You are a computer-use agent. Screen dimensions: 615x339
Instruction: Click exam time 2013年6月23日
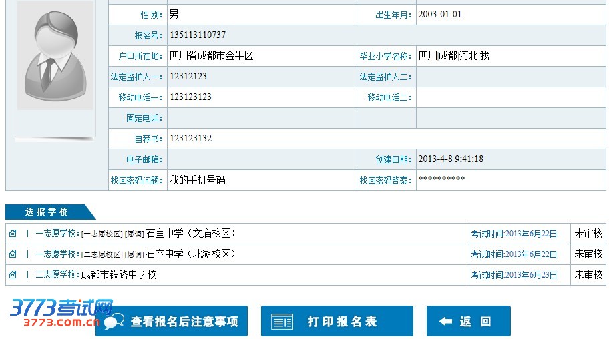tap(514, 275)
